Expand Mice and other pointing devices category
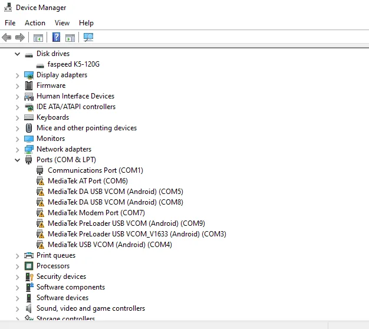Viewport: 369px width, 329px height. [x=18, y=129]
